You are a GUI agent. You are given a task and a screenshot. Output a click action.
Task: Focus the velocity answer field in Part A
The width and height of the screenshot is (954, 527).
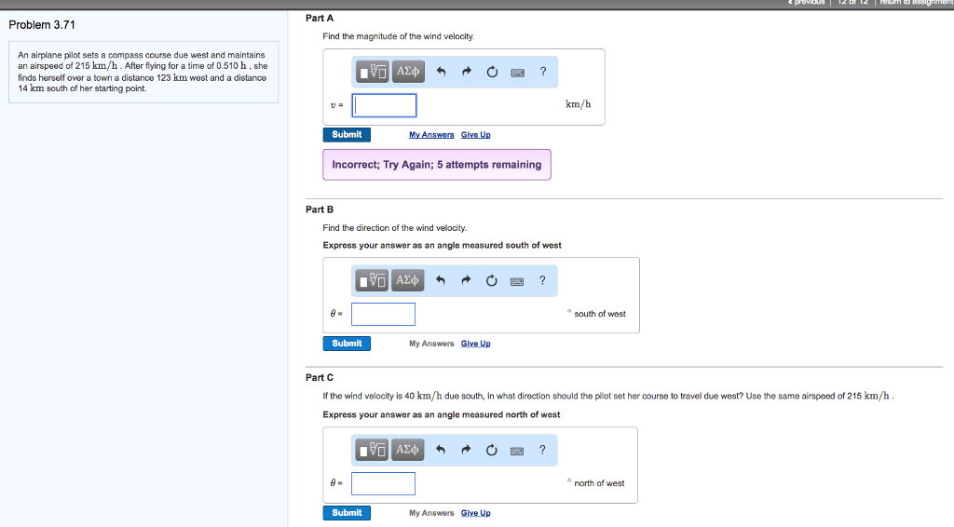384,105
